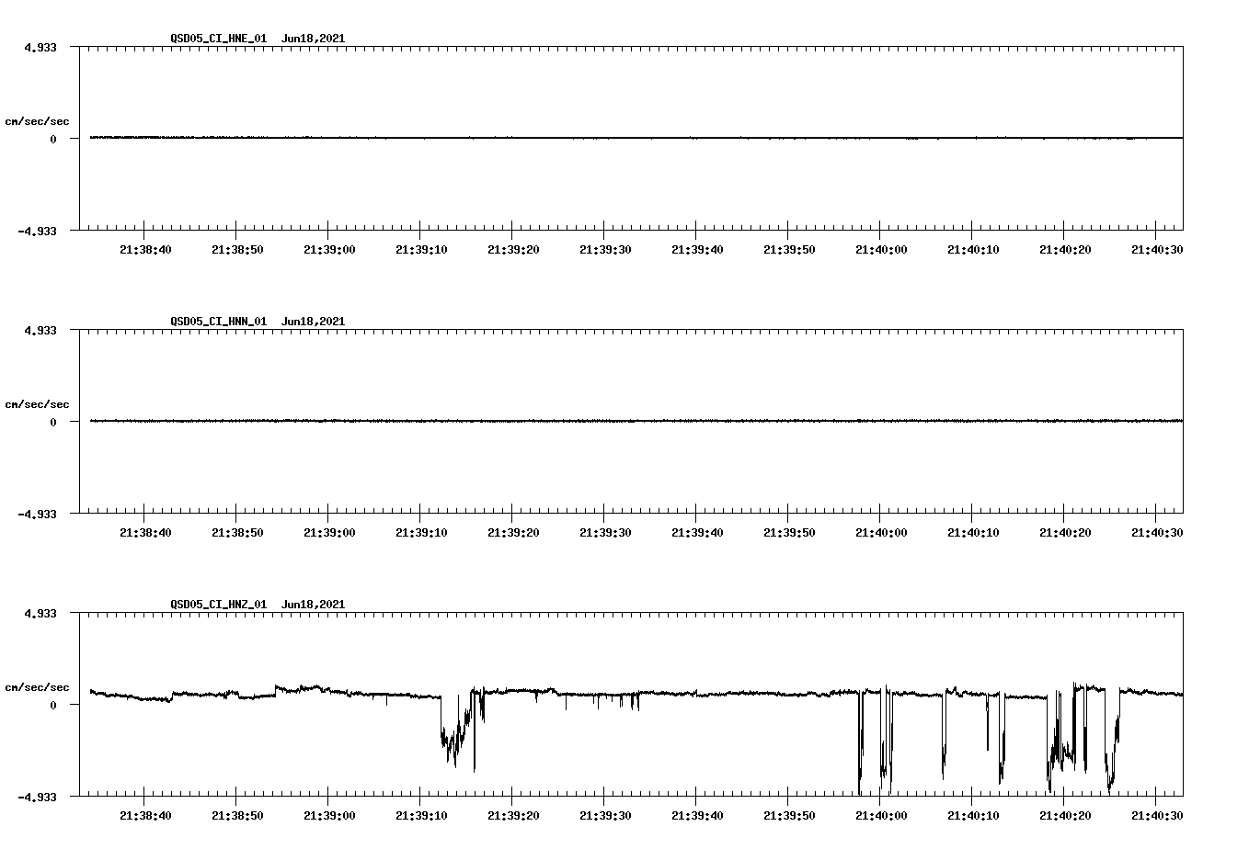Click positive 4.933 axis value on HNZ plot
Viewport: 1249px width, 849px height.
[x=40, y=613]
